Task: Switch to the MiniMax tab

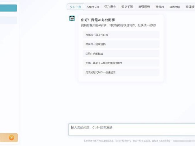Action: (x=175, y=7)
